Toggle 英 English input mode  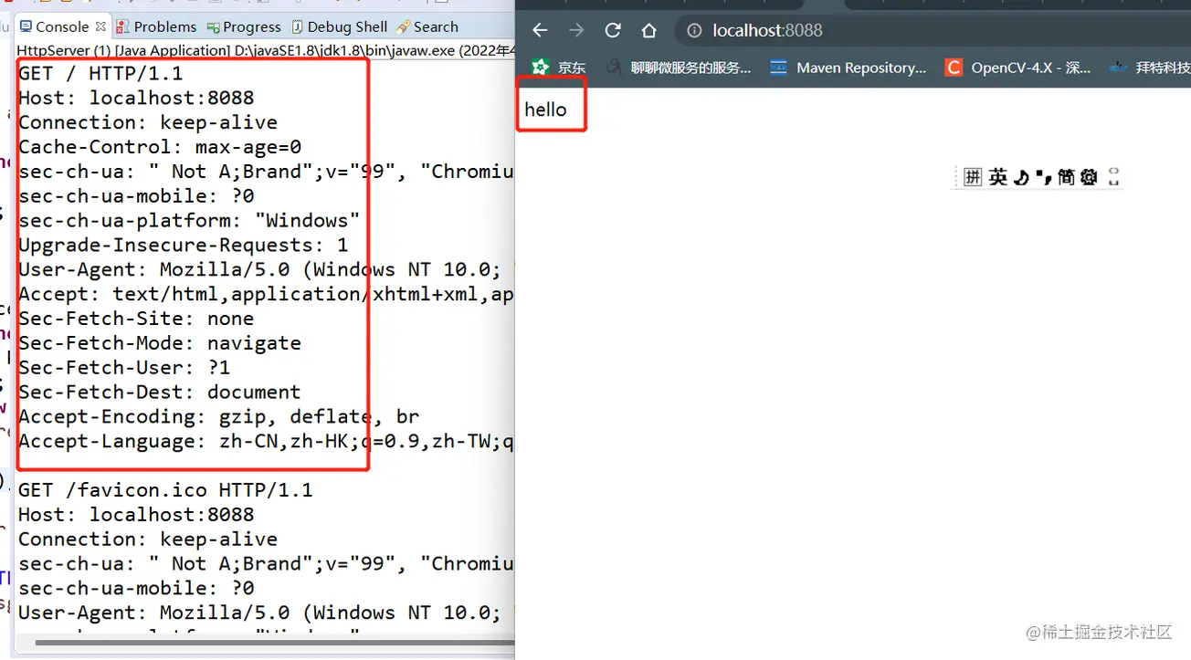point(997,177)
